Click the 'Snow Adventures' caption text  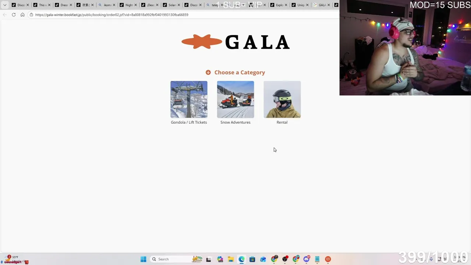(235, 122)
